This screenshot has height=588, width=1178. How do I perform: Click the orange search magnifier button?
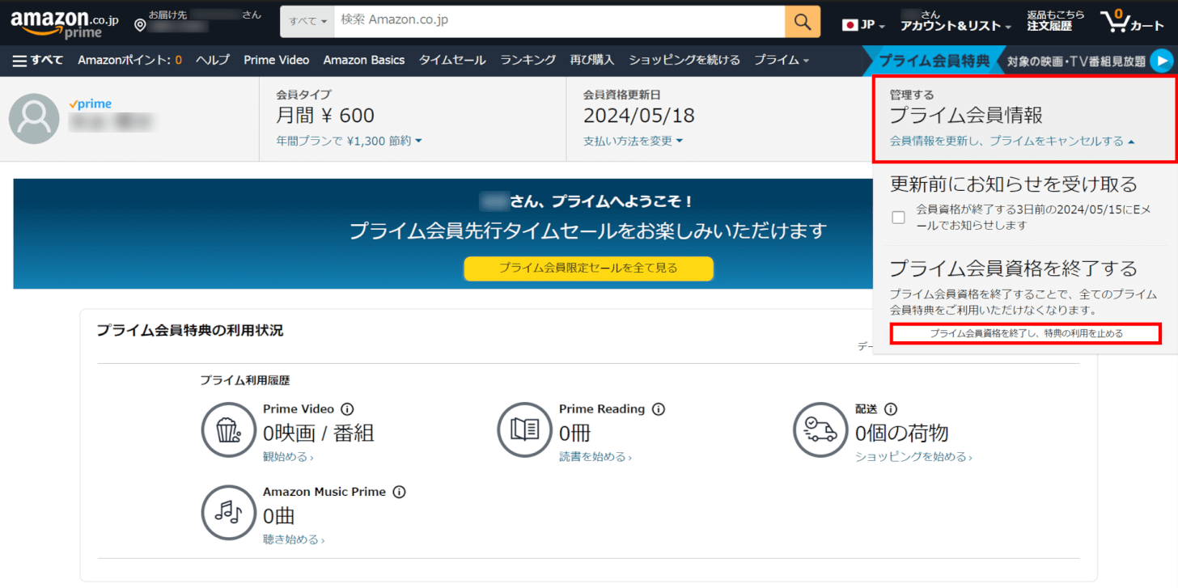click(802, 22)
